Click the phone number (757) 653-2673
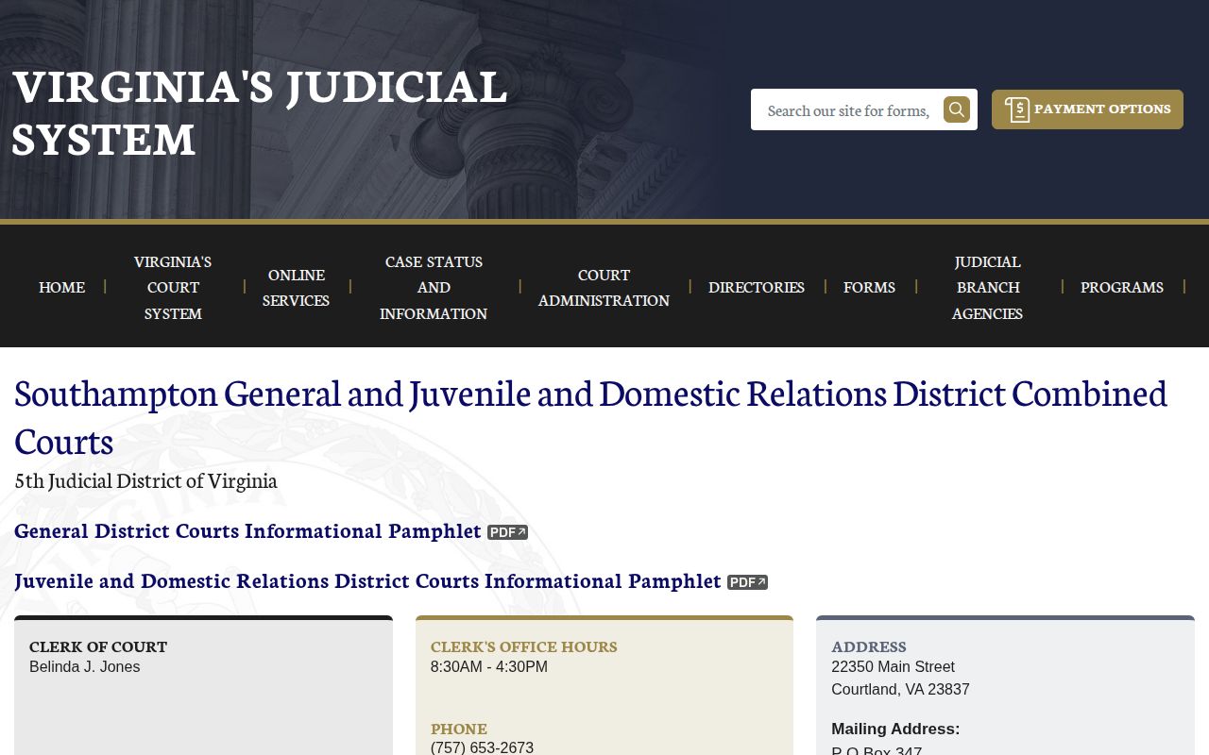 [482, 747]
